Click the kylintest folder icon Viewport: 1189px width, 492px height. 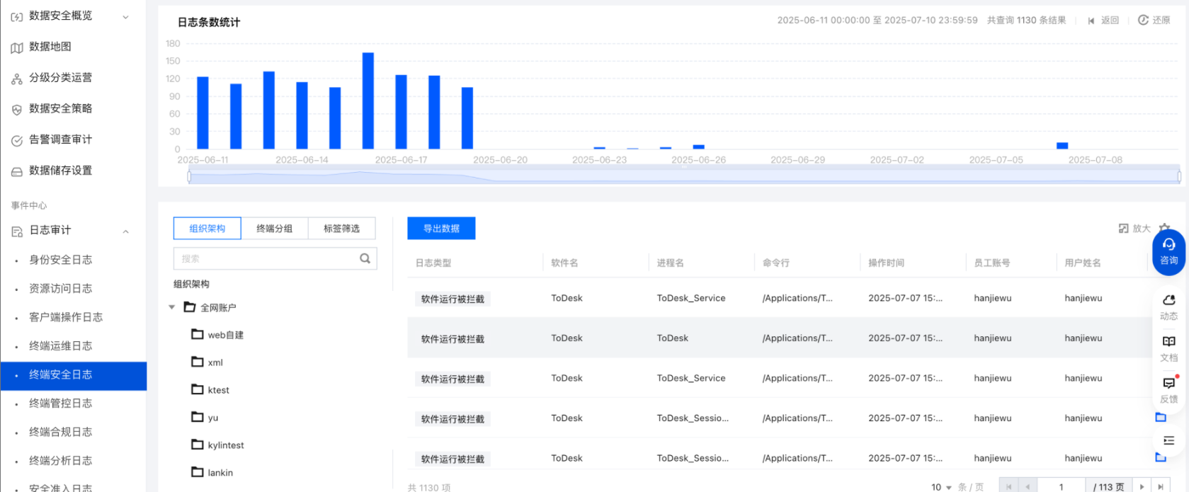tap(198, 445)
